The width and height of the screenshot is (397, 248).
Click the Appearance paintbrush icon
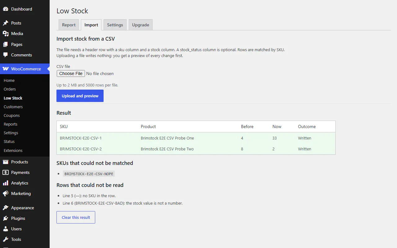pyautogui.click(x=6, y=208)
